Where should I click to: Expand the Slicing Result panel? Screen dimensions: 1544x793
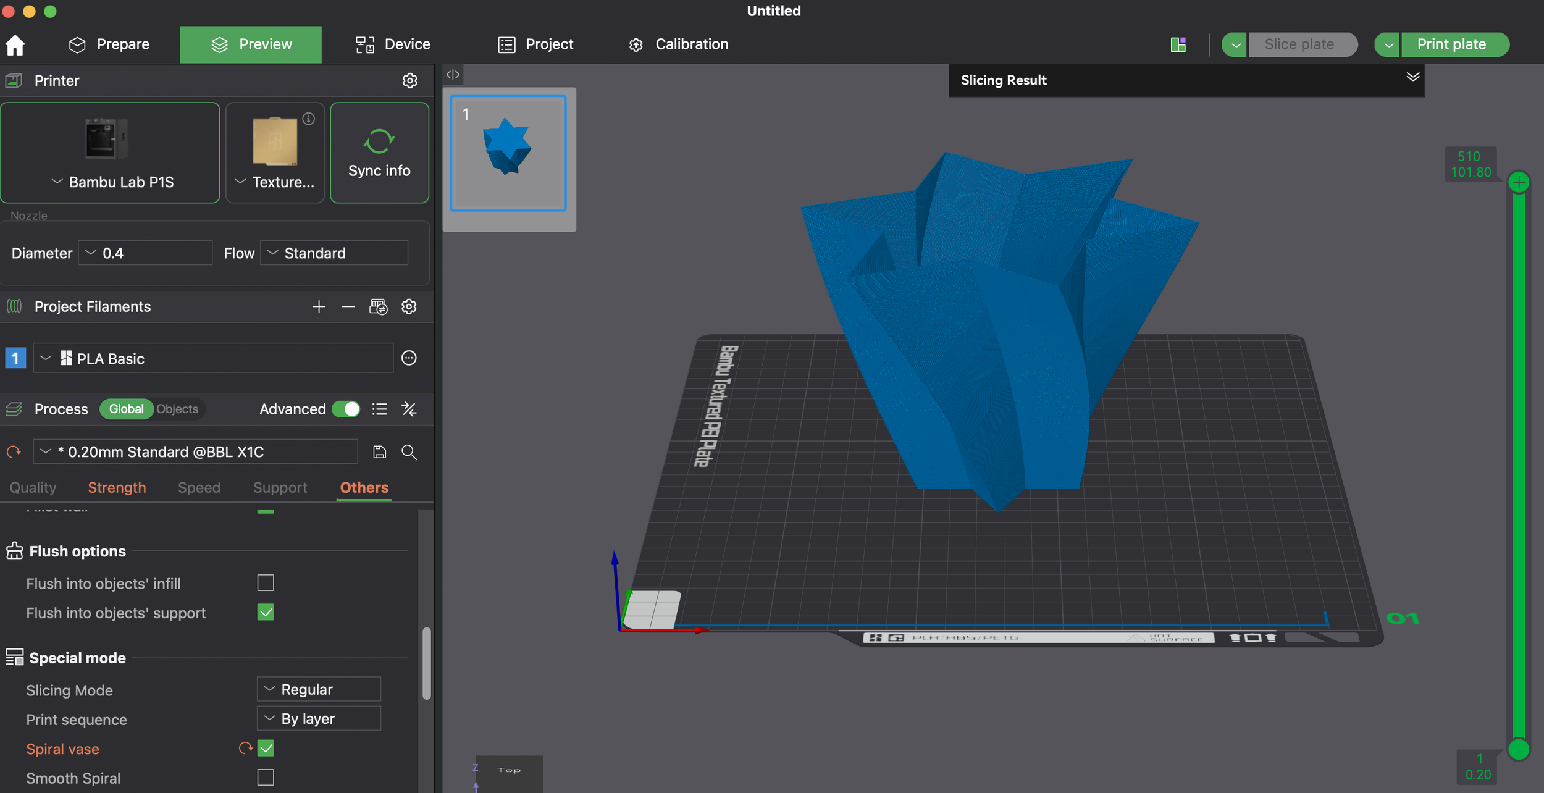coord(1412,77)
